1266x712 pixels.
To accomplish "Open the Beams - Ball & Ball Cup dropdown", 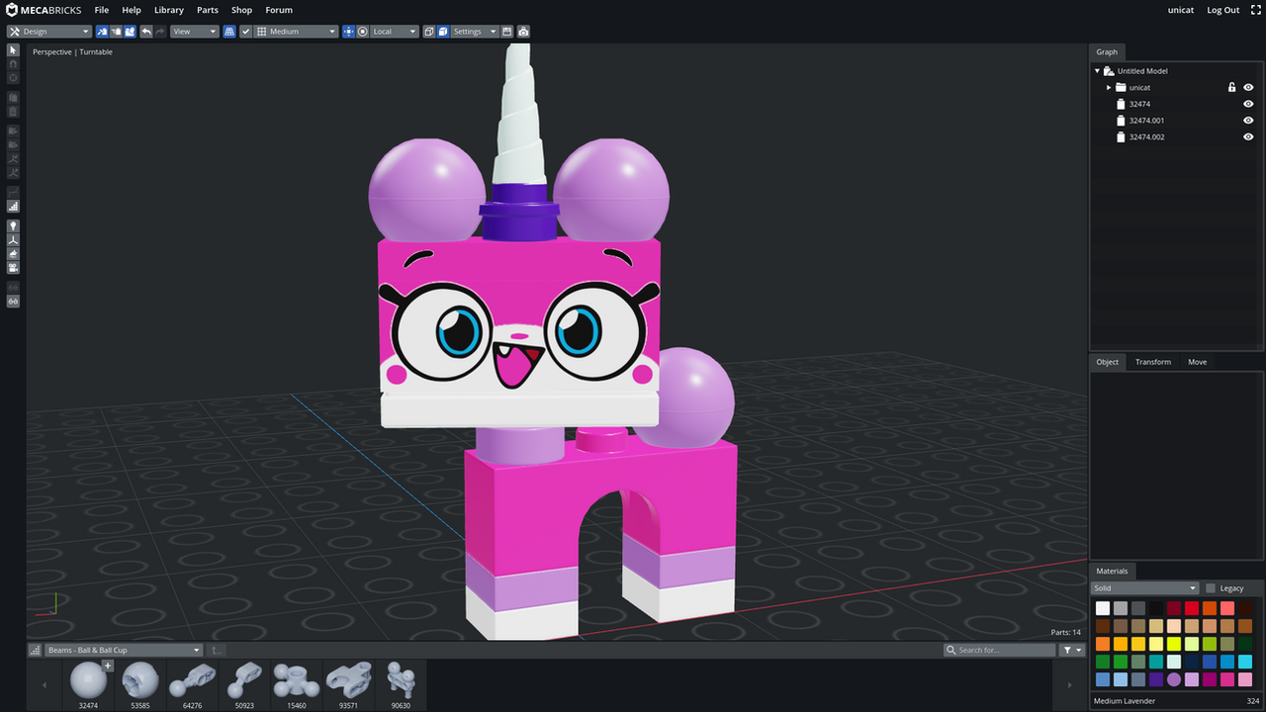I will tap(124, 650).
